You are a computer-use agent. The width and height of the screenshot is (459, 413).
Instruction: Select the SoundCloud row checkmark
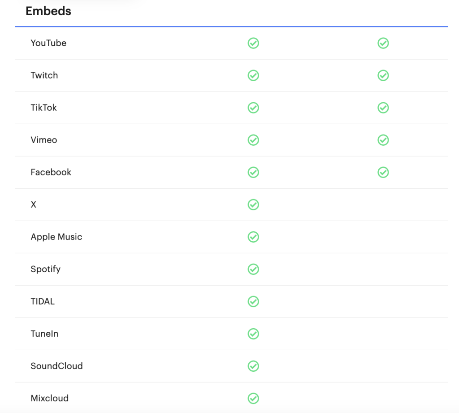[253, 366]
